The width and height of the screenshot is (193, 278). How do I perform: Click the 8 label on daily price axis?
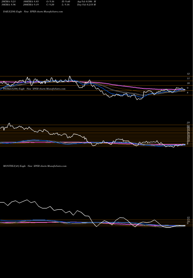[x=188, y=92]
